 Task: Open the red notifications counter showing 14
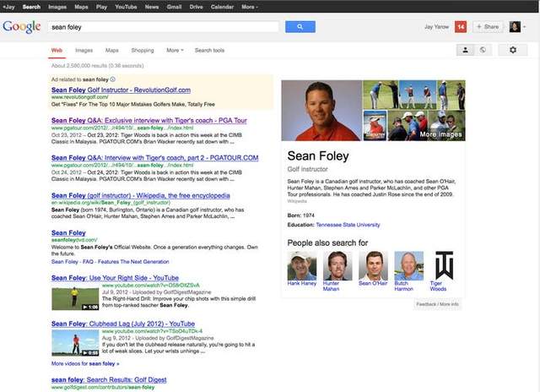461,27
